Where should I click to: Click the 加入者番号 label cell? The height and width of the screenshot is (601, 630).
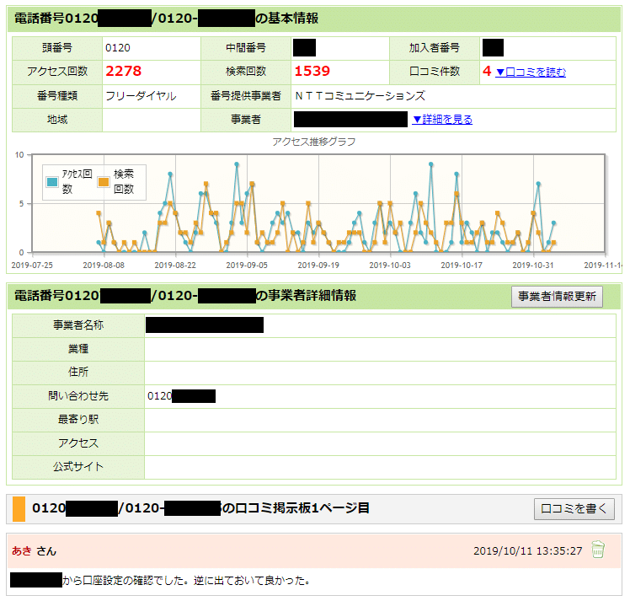pyautogui.click(x=435, y=48)
